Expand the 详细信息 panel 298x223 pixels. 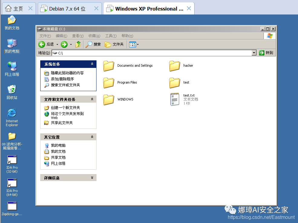click(92, 178)
